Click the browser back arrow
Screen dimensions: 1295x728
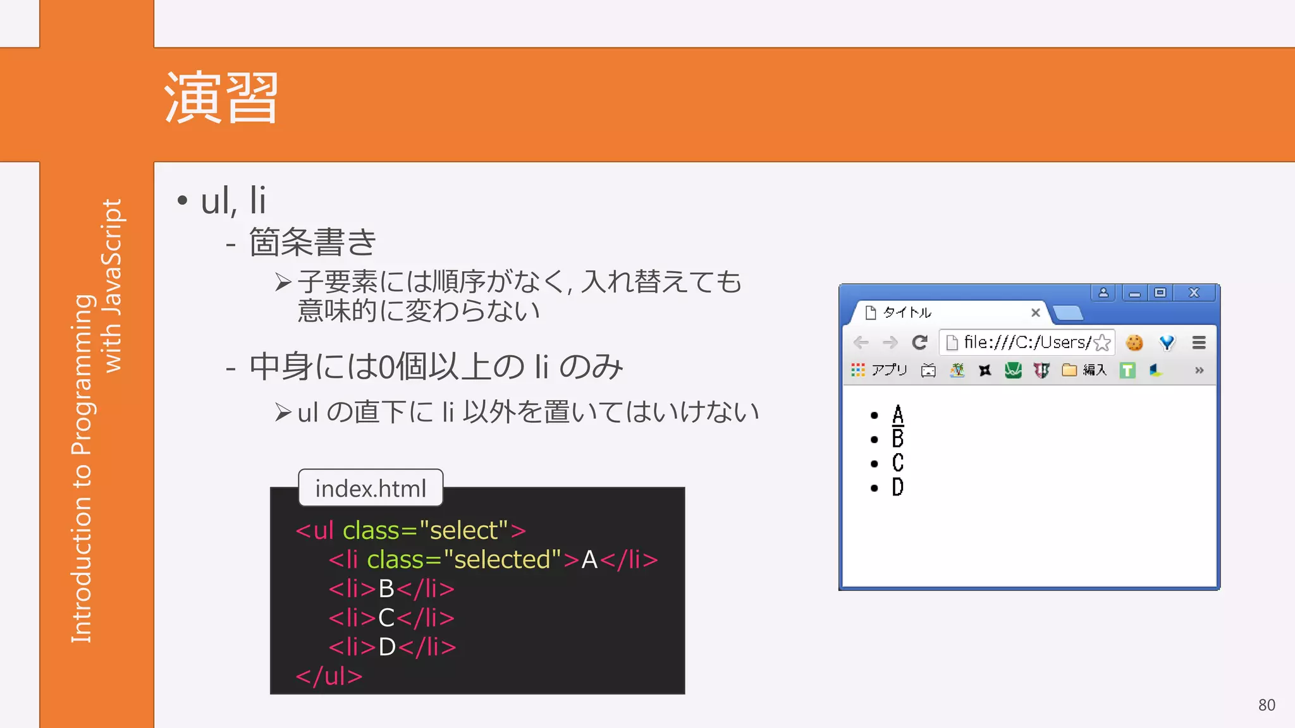(x=861, y=343)
